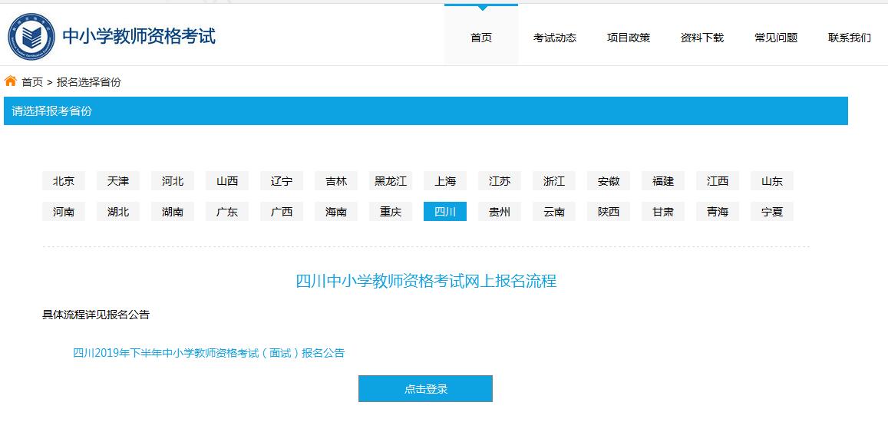Choose 河北 as the exam province
This screenshot has width=888, height=422.
pyautogui.click(x=173, y=181)
